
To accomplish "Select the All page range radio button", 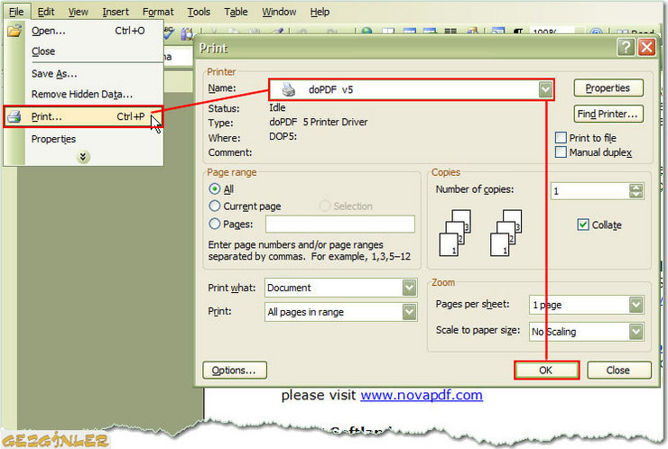I will [x=215, y=188].
